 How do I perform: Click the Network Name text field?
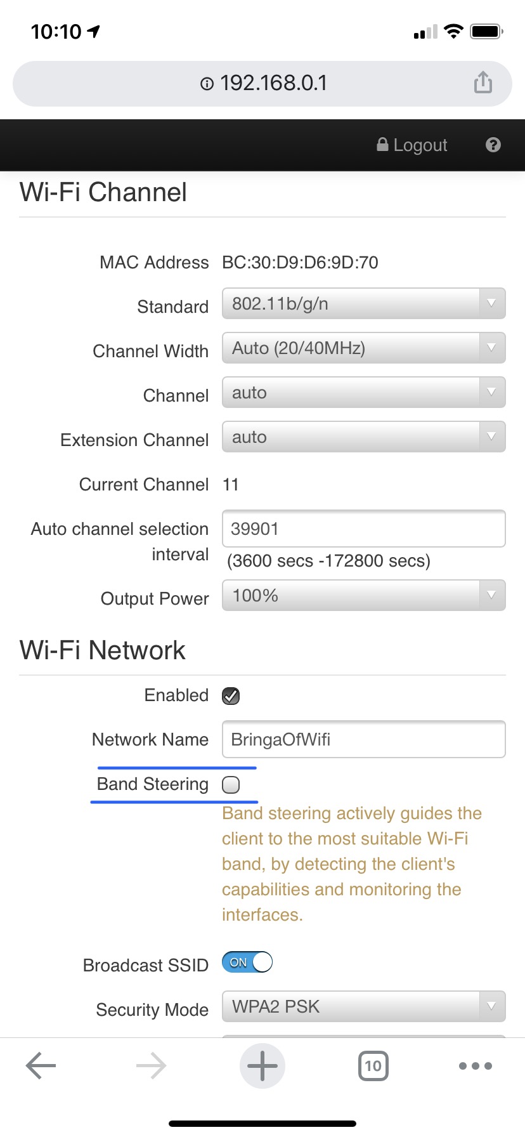tap(363, 739)
